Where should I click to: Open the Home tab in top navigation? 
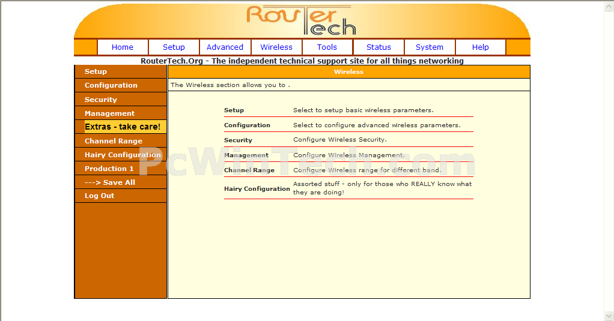pyautogui.click(x=123, y=47)
